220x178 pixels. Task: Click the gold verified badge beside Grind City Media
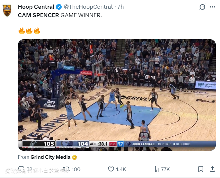[x=74, y=157]
